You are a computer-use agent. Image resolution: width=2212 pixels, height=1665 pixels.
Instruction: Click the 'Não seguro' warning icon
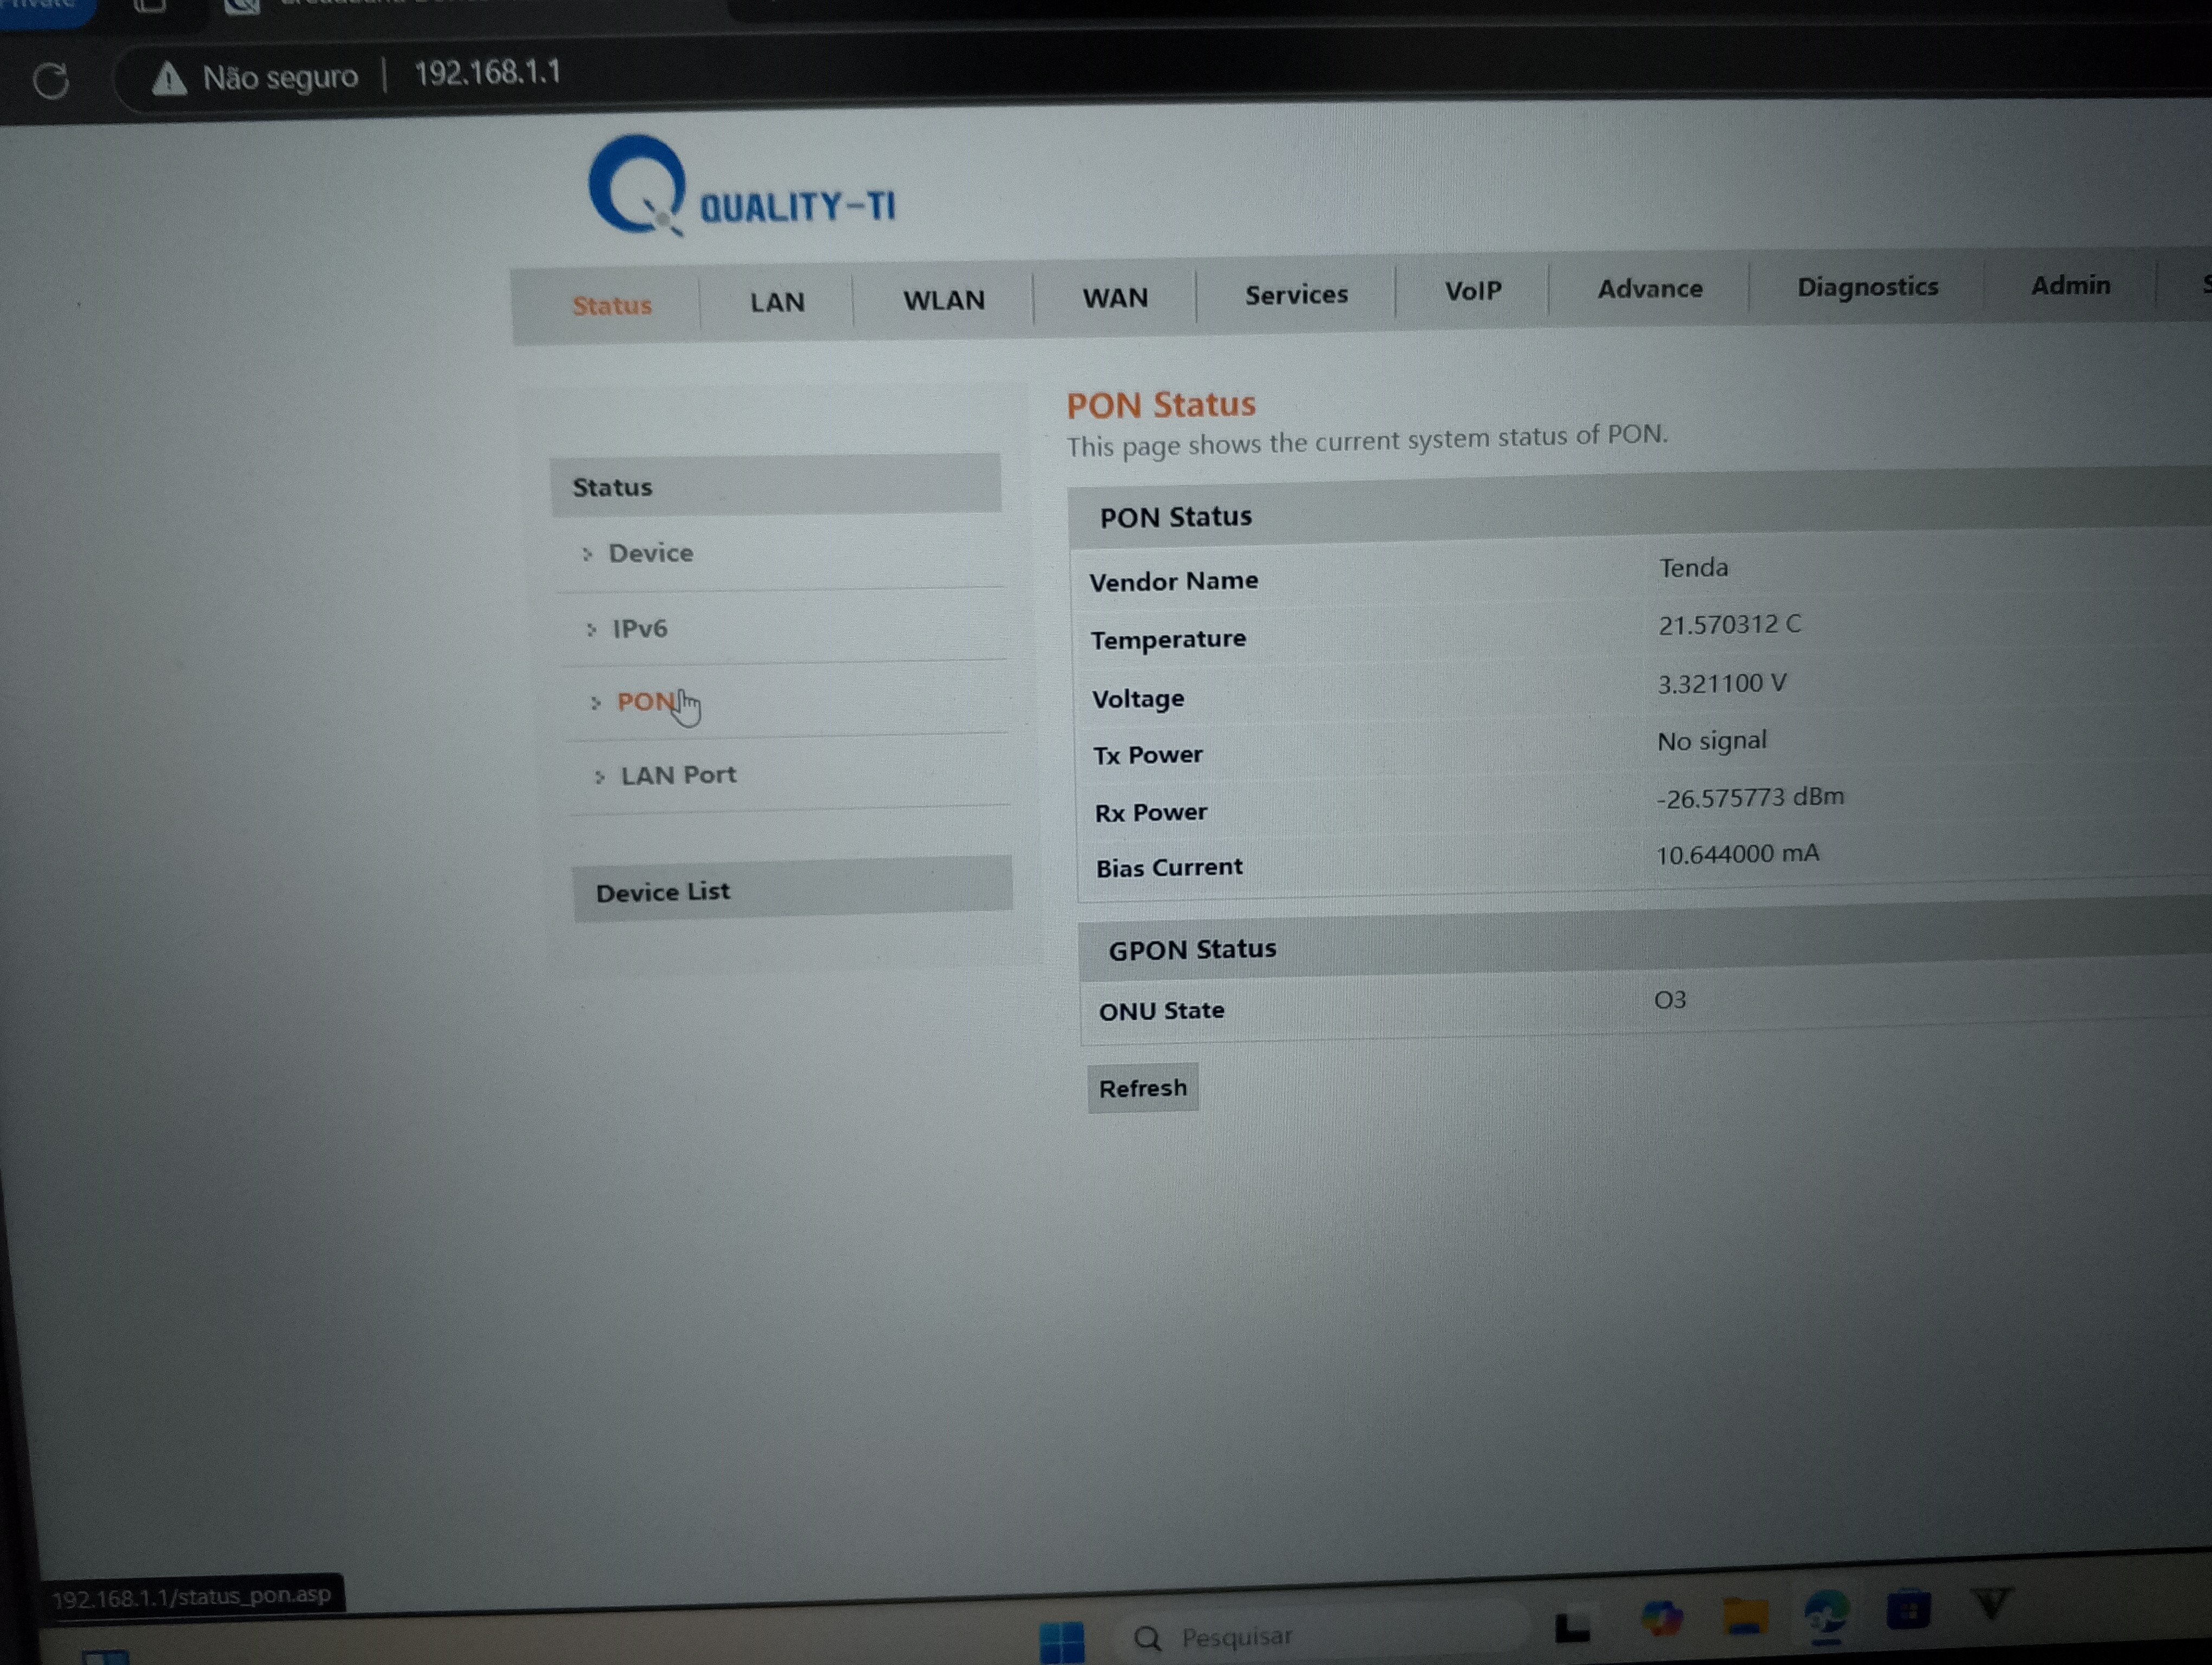coord(169,78)
